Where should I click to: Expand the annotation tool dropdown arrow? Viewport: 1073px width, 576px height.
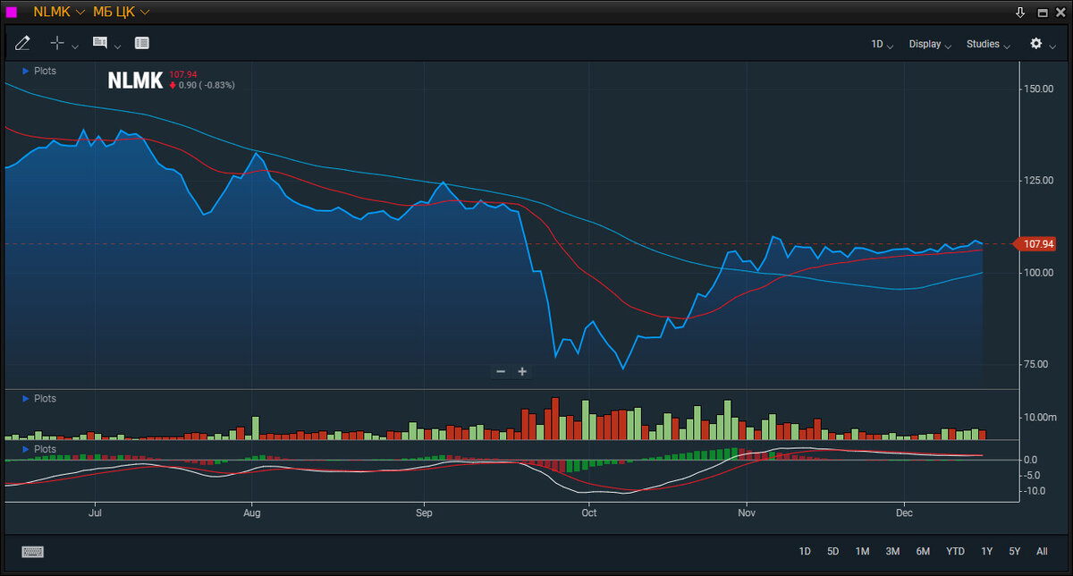(118, 46)
